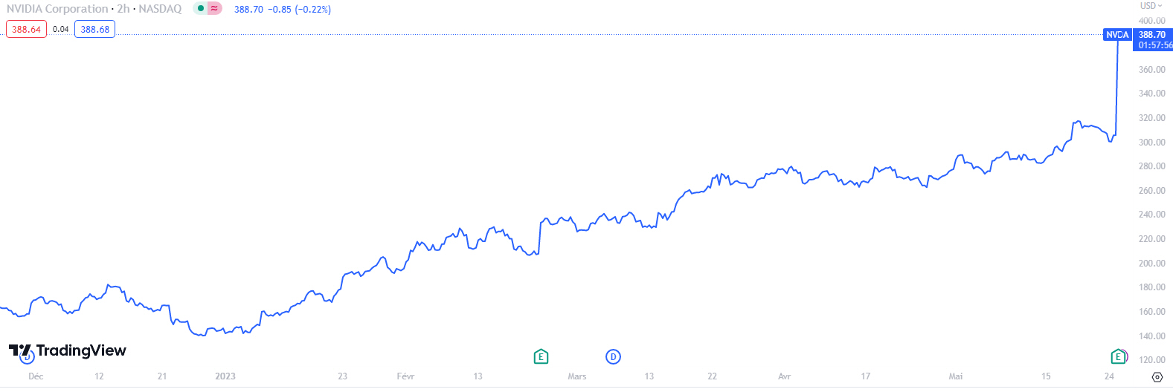Click the earnings E marker near May 24
Image resolution: width=1173 pixels, height=392 pixels.
click(x=1117, y=357)
